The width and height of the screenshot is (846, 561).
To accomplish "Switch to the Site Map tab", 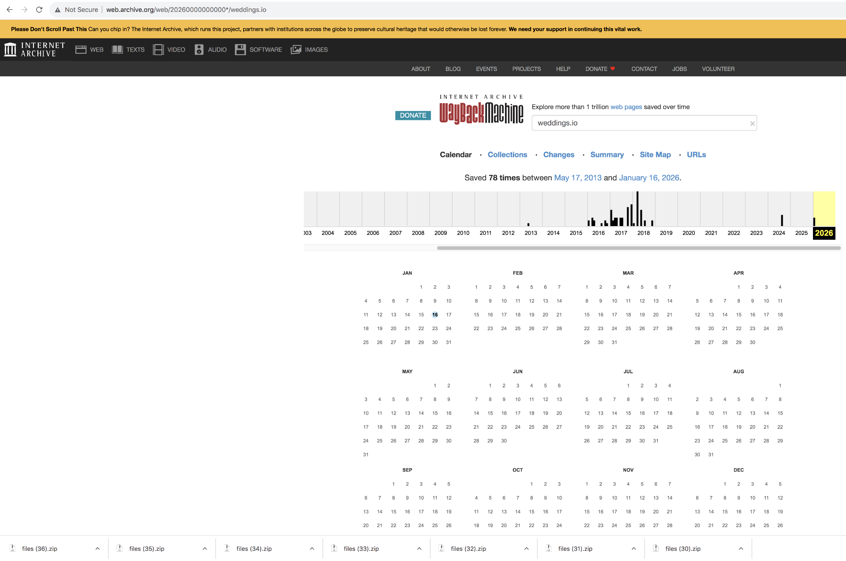I will [655, 155].
